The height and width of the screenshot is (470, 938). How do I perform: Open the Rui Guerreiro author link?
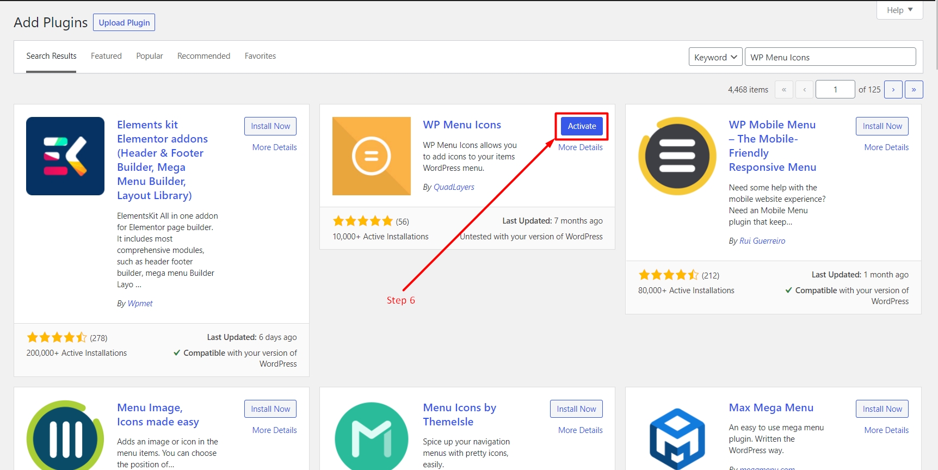click(x=762, y=241)
